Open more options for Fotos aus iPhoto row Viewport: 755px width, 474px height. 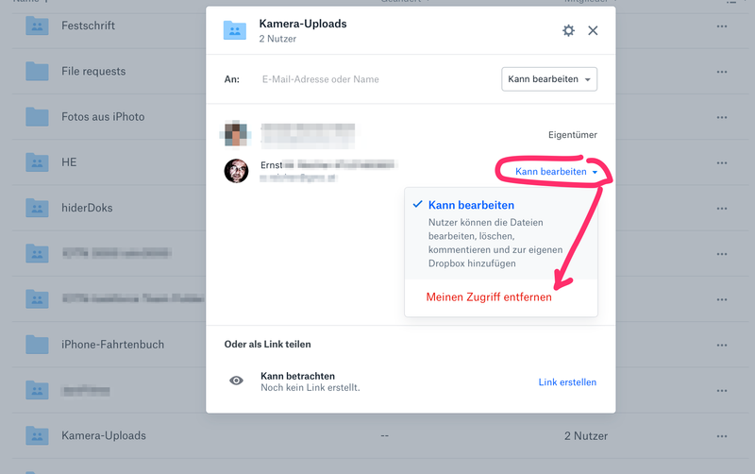coord(721,117)
